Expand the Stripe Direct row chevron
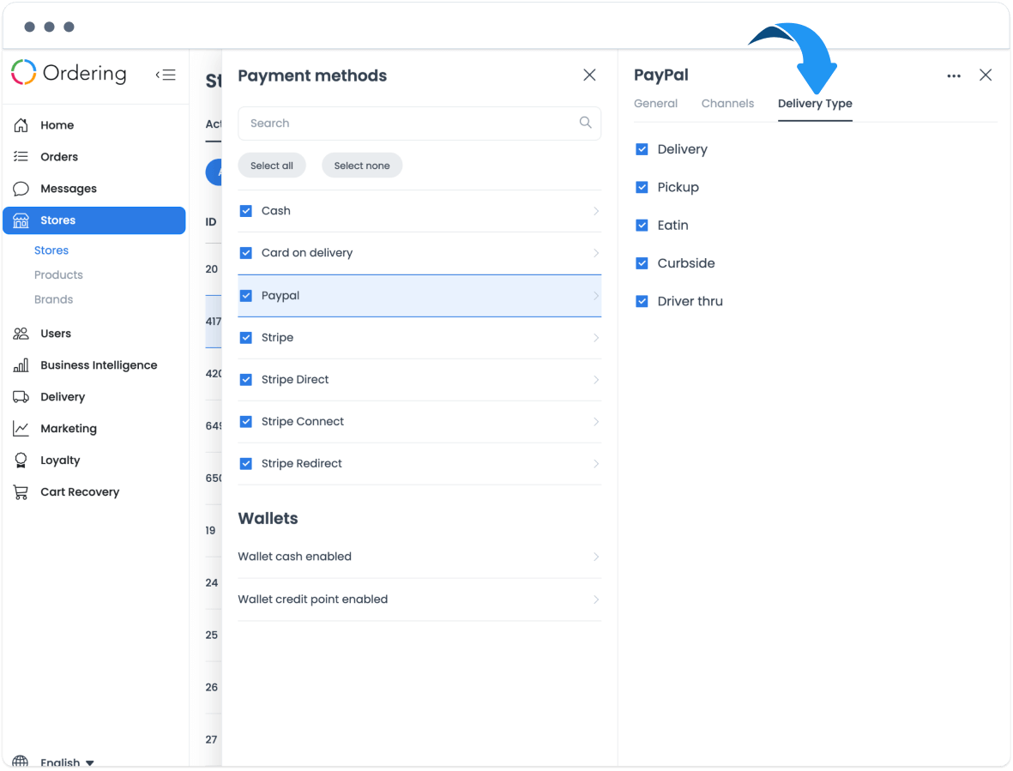The image size is (1013, 771). [x=595, y=380]
